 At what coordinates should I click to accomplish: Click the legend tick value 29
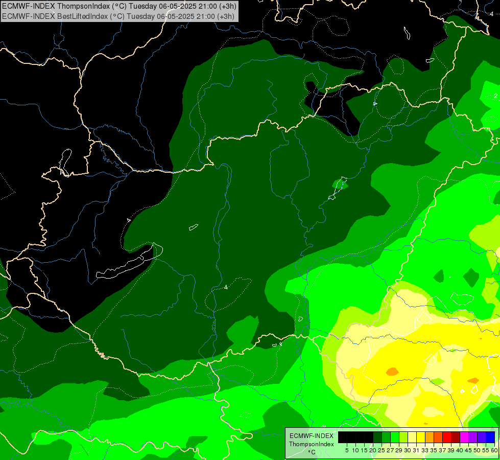[x=399, y=450]
